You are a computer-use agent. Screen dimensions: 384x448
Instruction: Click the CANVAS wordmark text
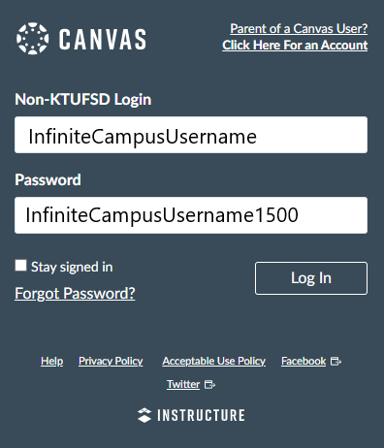(x=103, y=39)
